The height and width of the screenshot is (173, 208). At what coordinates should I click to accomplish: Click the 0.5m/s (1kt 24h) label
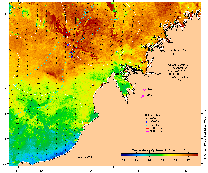point(178,77)
